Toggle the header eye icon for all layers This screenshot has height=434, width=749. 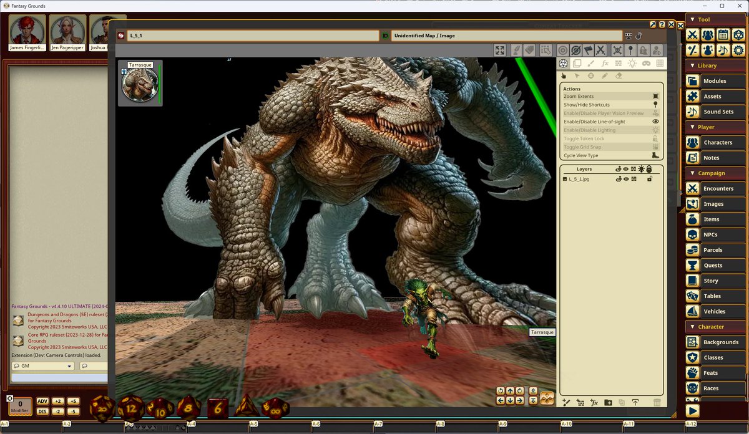click(x=625, y=169)
